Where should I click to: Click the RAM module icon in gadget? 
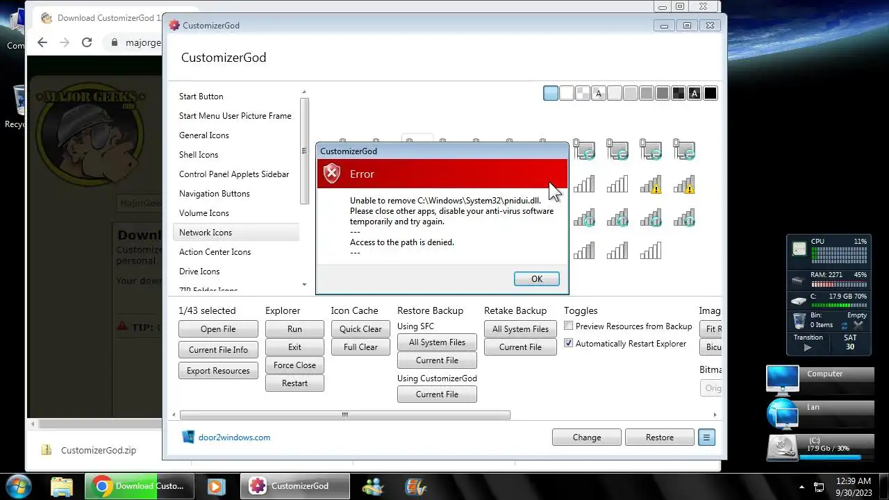coord(799,281)
